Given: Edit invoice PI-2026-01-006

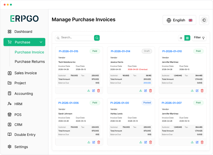Looking at the screenshot, I should click(94, 142).
